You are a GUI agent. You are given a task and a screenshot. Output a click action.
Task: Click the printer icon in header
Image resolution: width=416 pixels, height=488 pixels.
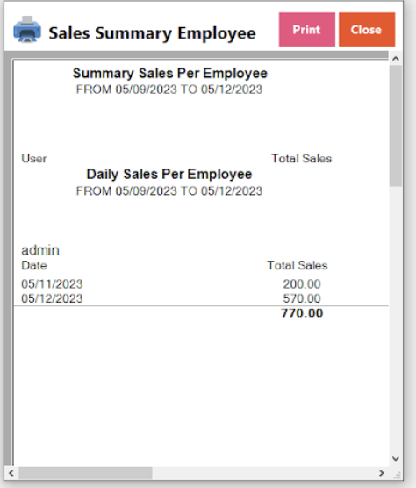coord(27,29)
